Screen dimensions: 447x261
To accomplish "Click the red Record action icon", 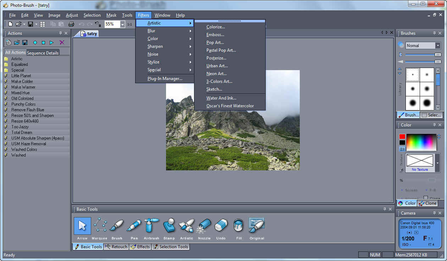I will point(35,42).
